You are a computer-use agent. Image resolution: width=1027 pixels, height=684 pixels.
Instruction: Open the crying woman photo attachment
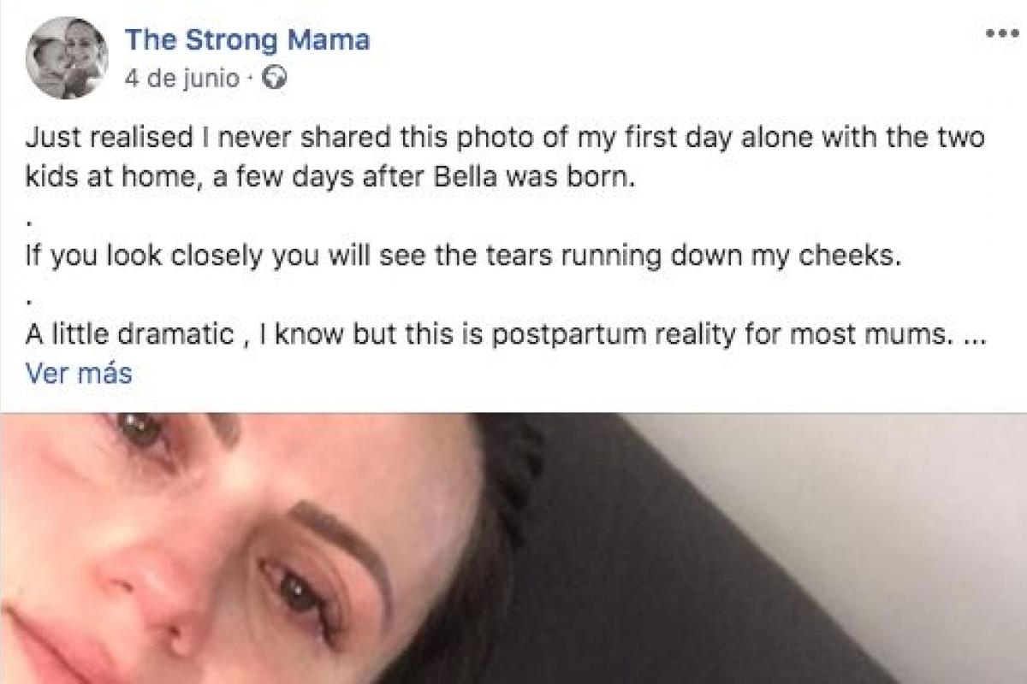point(513,547)
